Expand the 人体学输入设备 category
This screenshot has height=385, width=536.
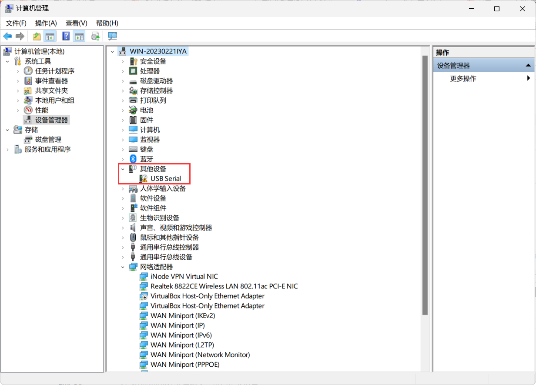tap(123, 188)
